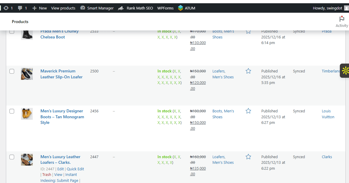
Task: Toggle featured star for Prada Chelsea Boot
Action: pos(248,32)
